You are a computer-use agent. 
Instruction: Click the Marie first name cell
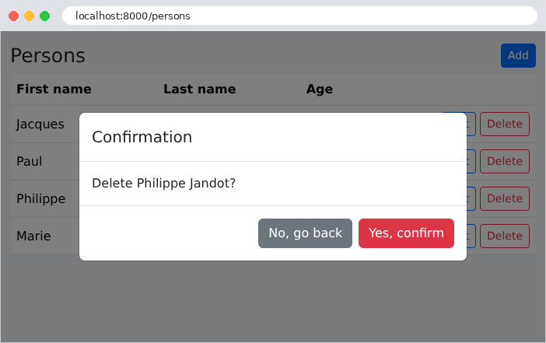point(33,236)
